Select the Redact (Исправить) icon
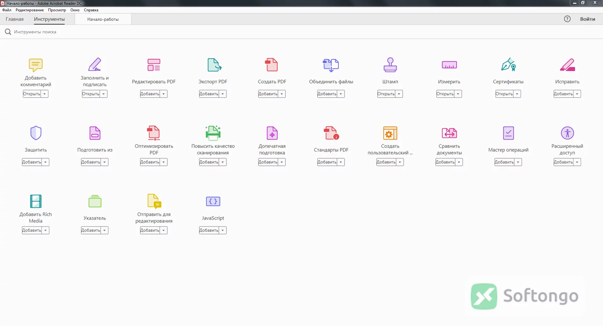Screen dimensions: 603x326 pos(567,65)
